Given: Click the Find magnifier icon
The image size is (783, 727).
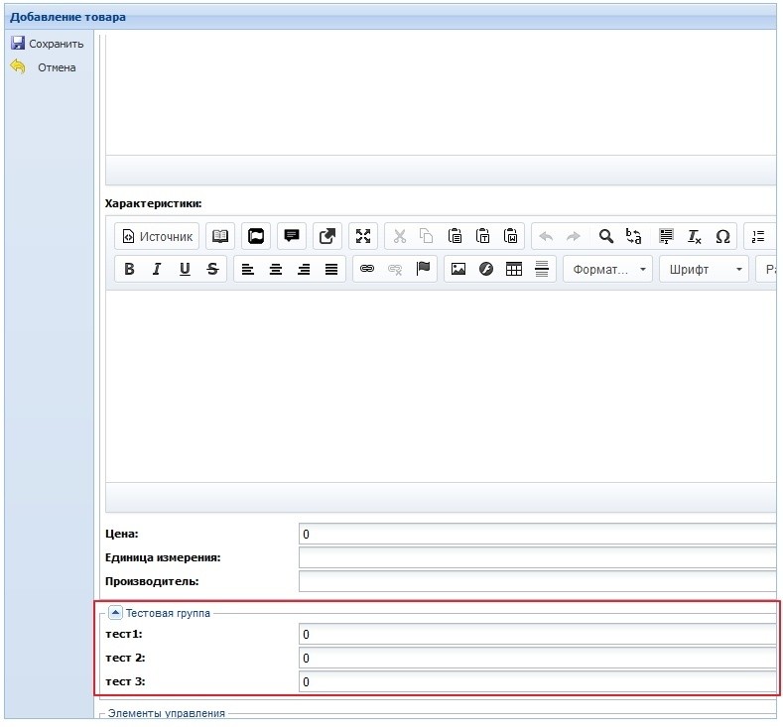Looking at the screenshot, I should (605, 236).
